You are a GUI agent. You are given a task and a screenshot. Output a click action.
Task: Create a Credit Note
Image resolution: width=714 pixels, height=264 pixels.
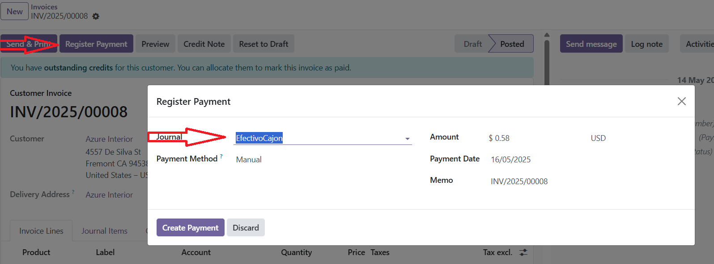point(204,44)
